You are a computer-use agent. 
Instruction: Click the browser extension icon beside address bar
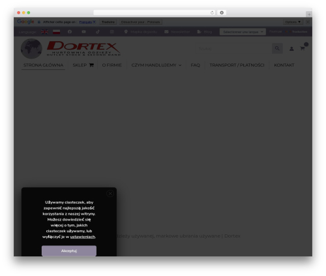222,12
